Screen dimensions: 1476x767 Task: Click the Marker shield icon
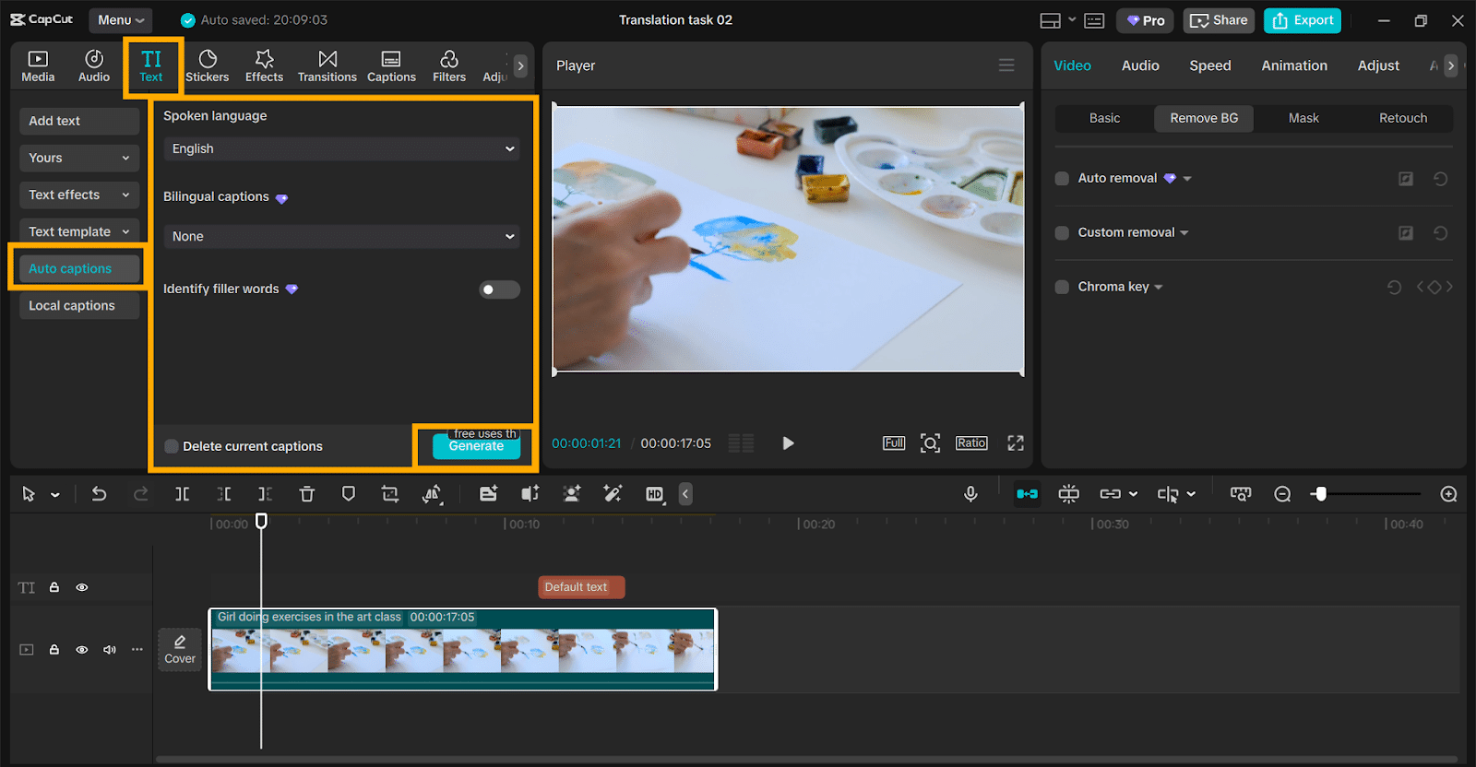tap(349, 494)
